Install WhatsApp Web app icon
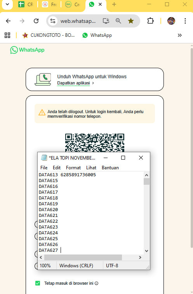This screenshot has width=193, height=294. (x=106, y=21)
